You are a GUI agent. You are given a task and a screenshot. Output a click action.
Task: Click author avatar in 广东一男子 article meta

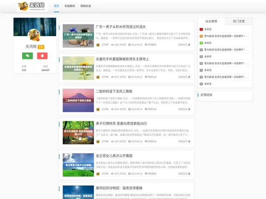point(98,45)
